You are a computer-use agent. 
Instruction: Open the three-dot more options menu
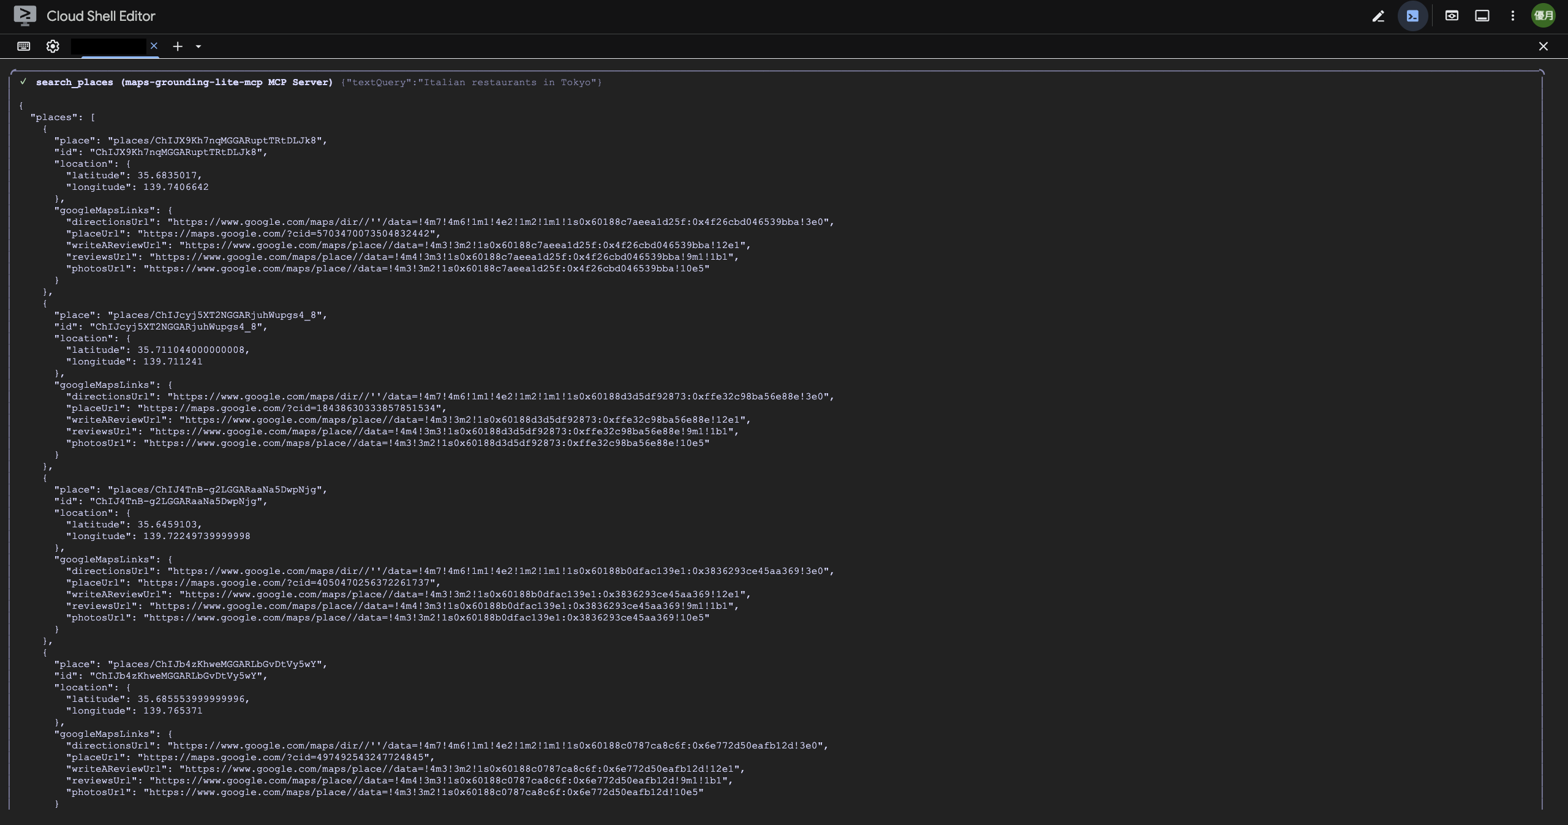coord(1513,16)
